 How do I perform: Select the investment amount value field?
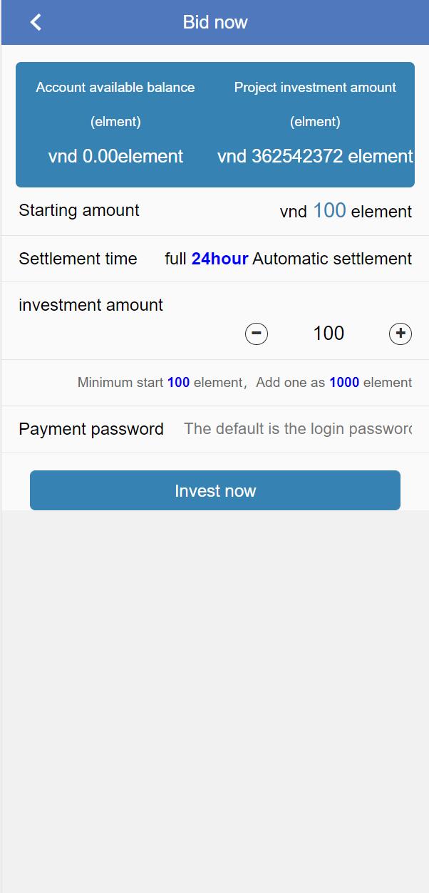click(329, 334)
